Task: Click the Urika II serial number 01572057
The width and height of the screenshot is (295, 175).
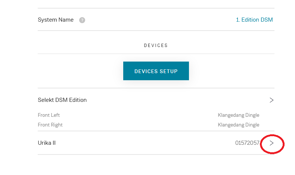Action: [x=247, y=143]
